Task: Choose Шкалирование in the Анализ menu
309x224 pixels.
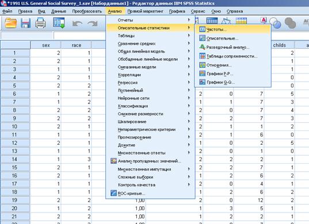Action: point(150,122)
